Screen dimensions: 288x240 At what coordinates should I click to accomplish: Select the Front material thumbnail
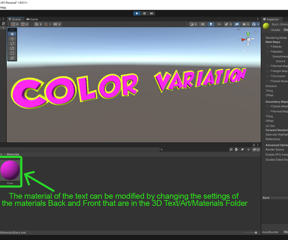coord(10,170)
